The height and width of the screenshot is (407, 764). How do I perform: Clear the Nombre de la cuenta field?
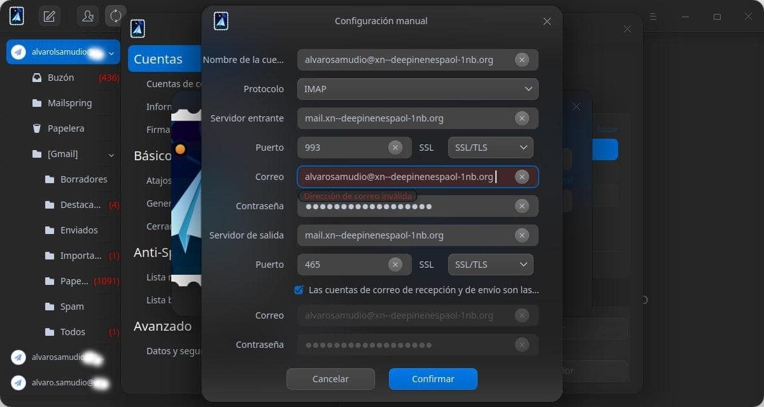tap(522, 60)
